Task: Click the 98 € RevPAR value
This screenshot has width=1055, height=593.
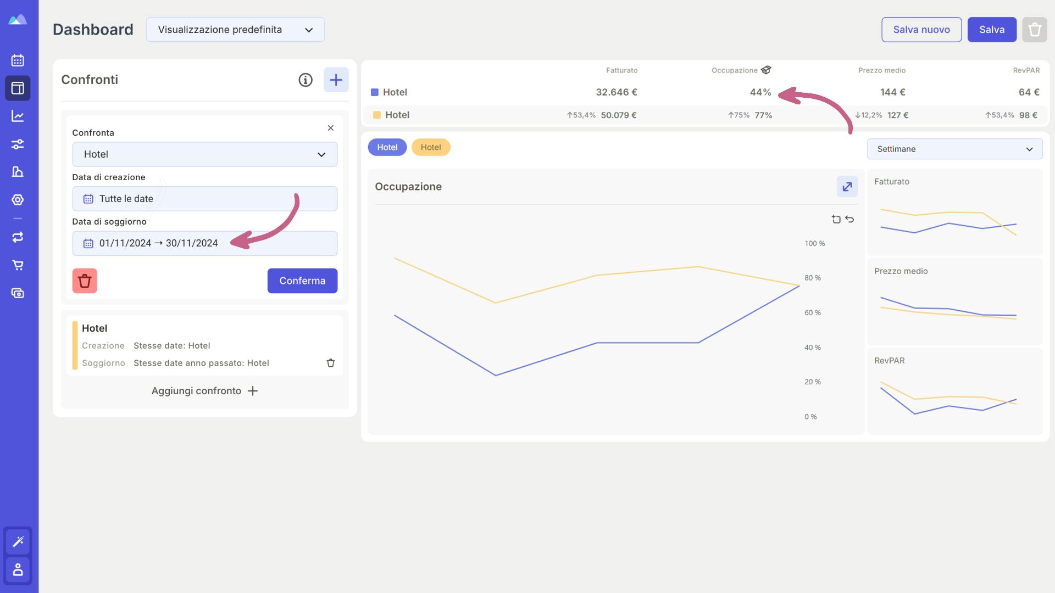Action: coord(1028,115)
